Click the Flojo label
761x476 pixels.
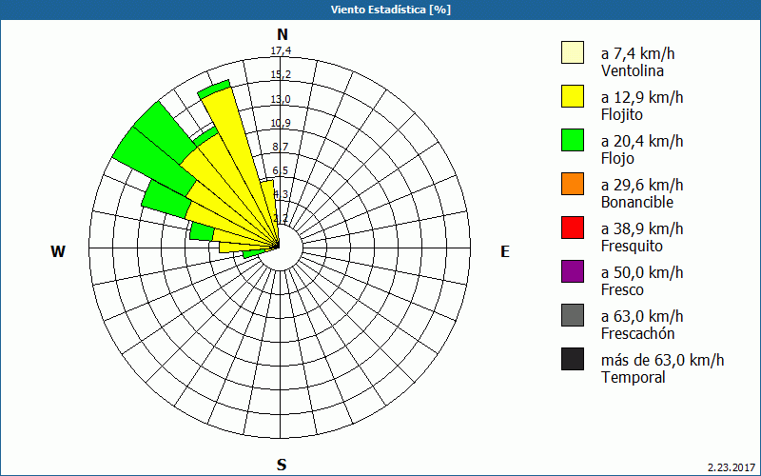pyautogui.click(x=617, y=158)
